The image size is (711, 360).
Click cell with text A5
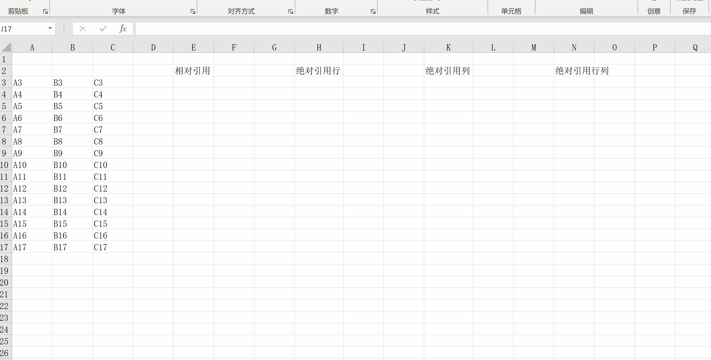coord(32,106)
